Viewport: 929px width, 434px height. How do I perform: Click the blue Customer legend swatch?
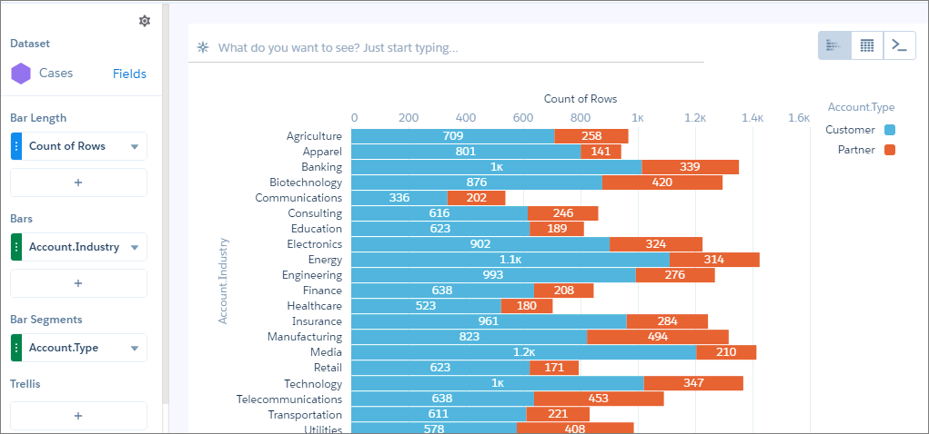click(x=889, y=130)
